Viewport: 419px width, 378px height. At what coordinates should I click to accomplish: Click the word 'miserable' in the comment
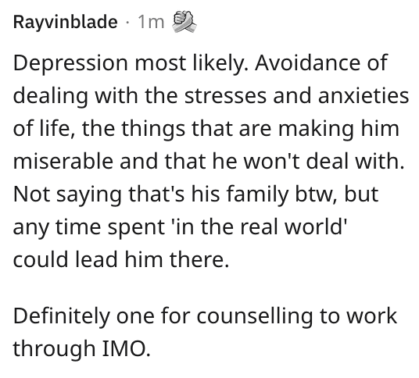point(63,161)
